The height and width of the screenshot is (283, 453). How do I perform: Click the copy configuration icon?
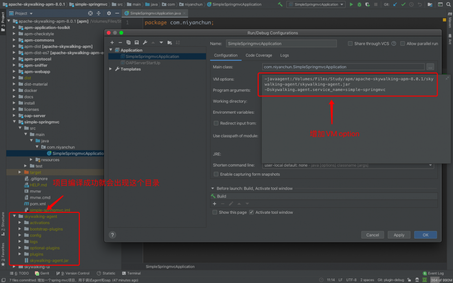[129, 43]
